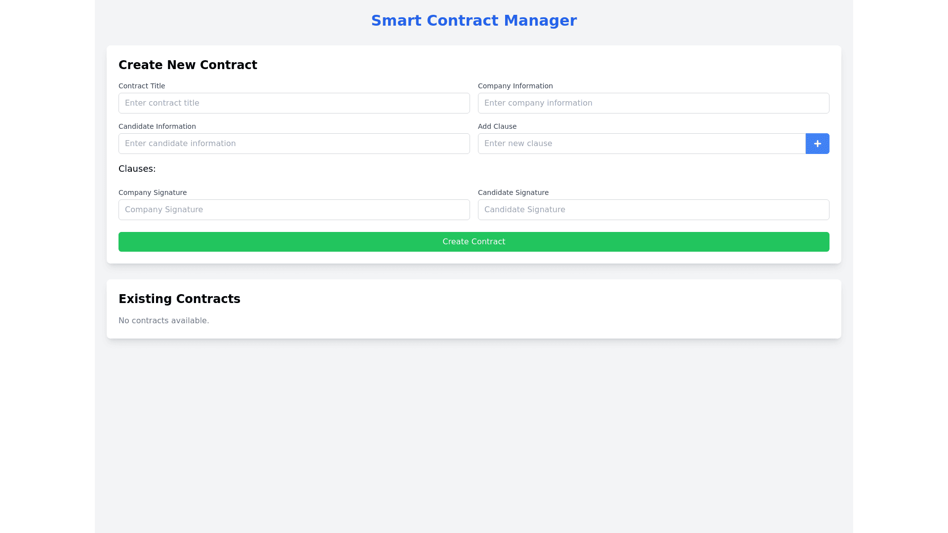Viewport: 948px width, 533px height.
Task: Click the Add Clause field label
Action: [x=497, y=126]
